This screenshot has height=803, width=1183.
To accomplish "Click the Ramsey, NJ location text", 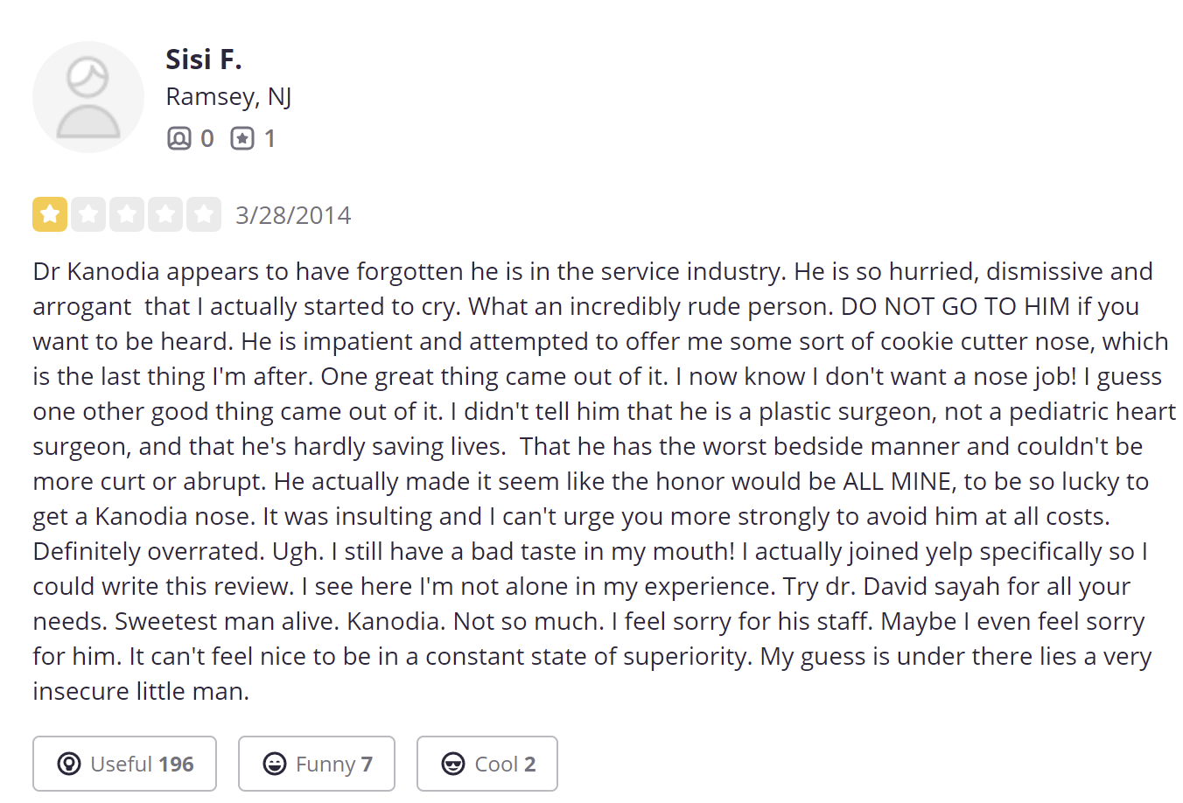I will (228, 96).
